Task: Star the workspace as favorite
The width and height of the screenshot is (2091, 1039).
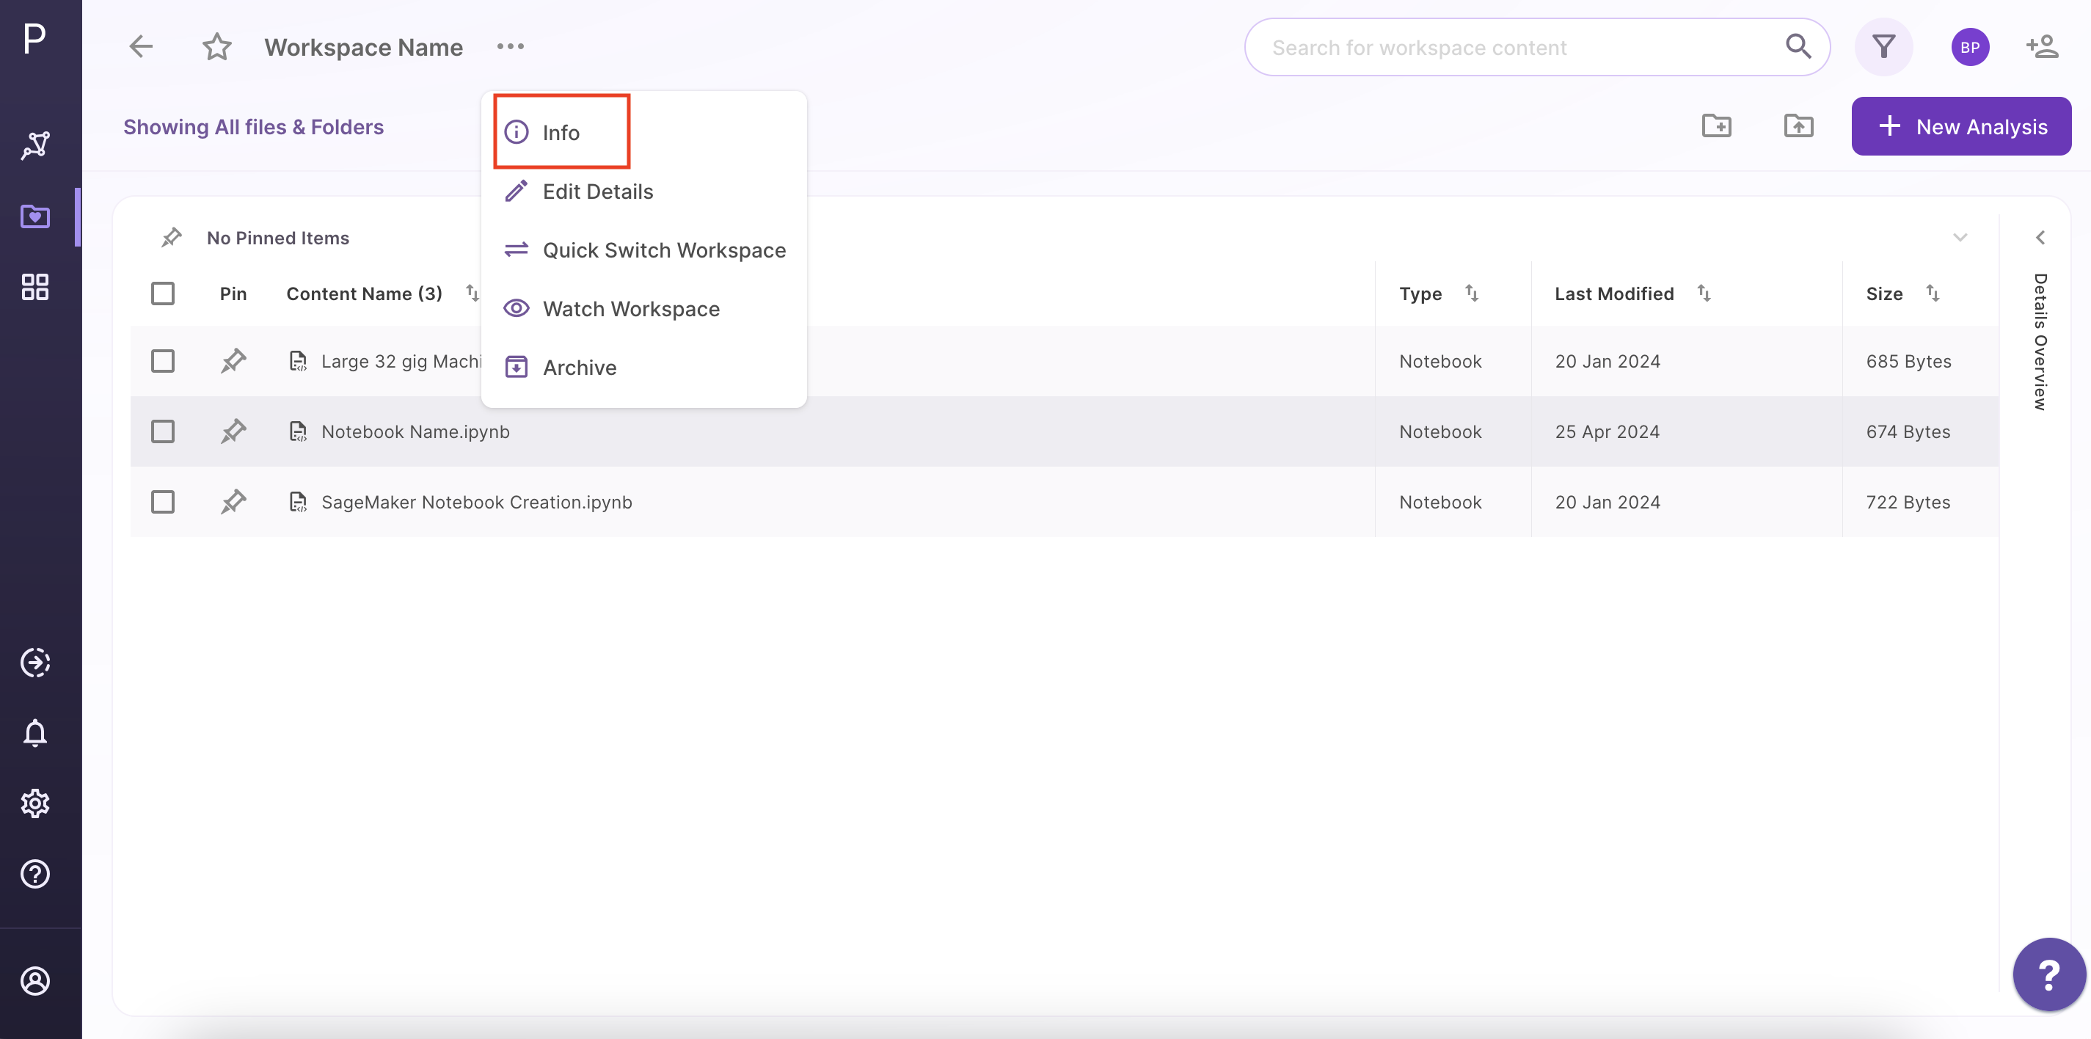Action: click(216, 46)
